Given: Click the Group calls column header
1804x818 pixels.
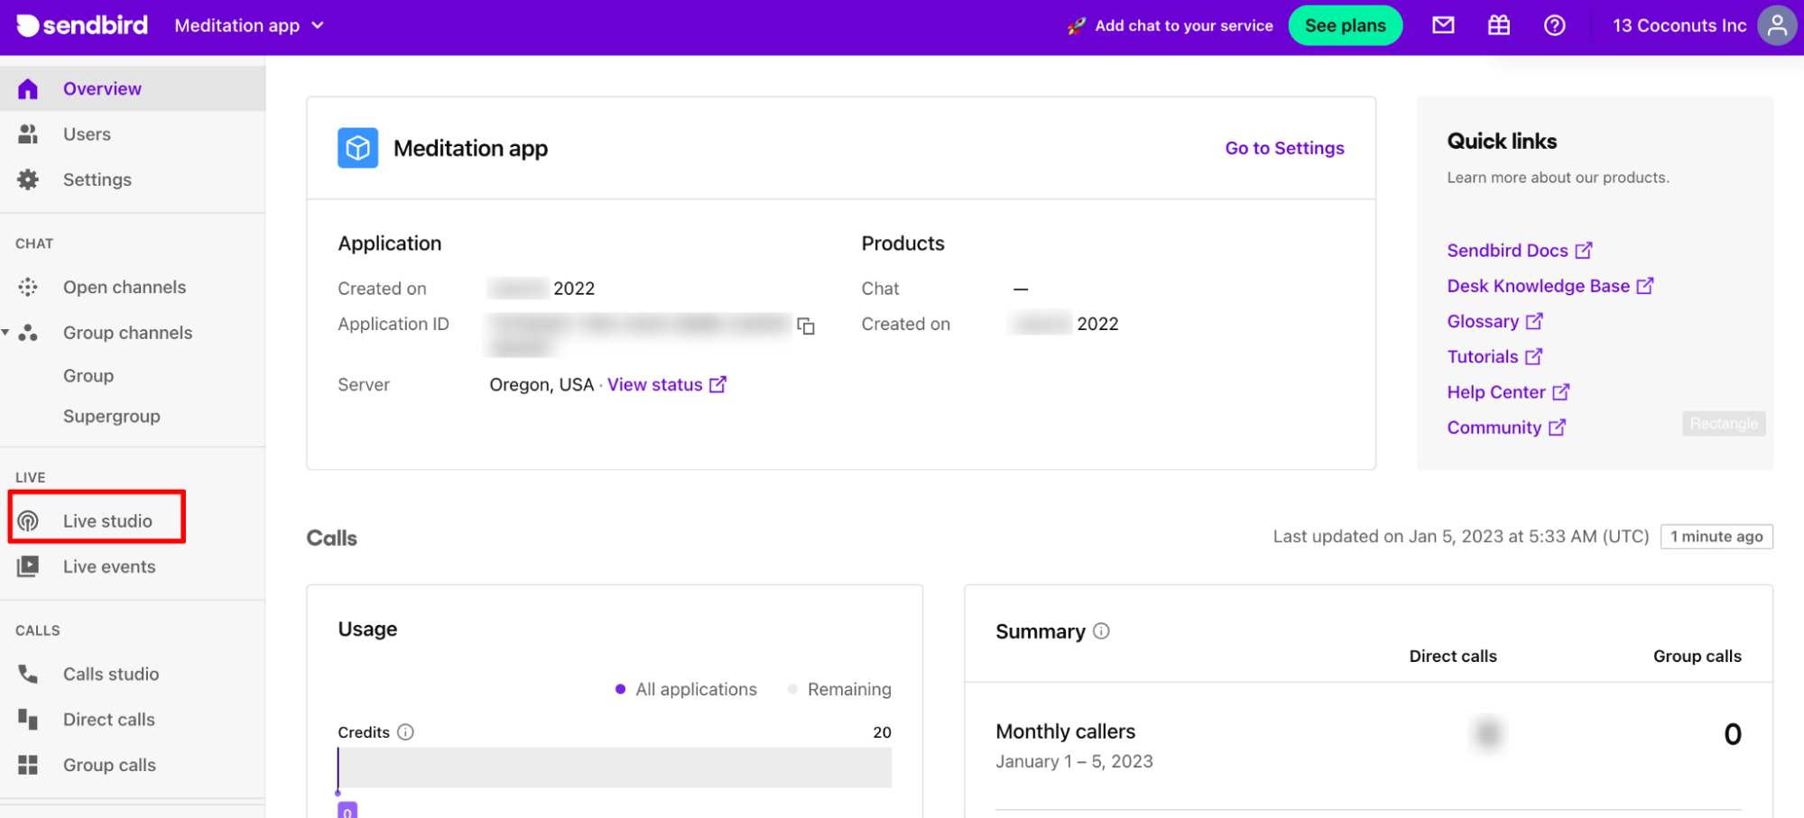Looking at the screenshot, I should (1697, 656).
